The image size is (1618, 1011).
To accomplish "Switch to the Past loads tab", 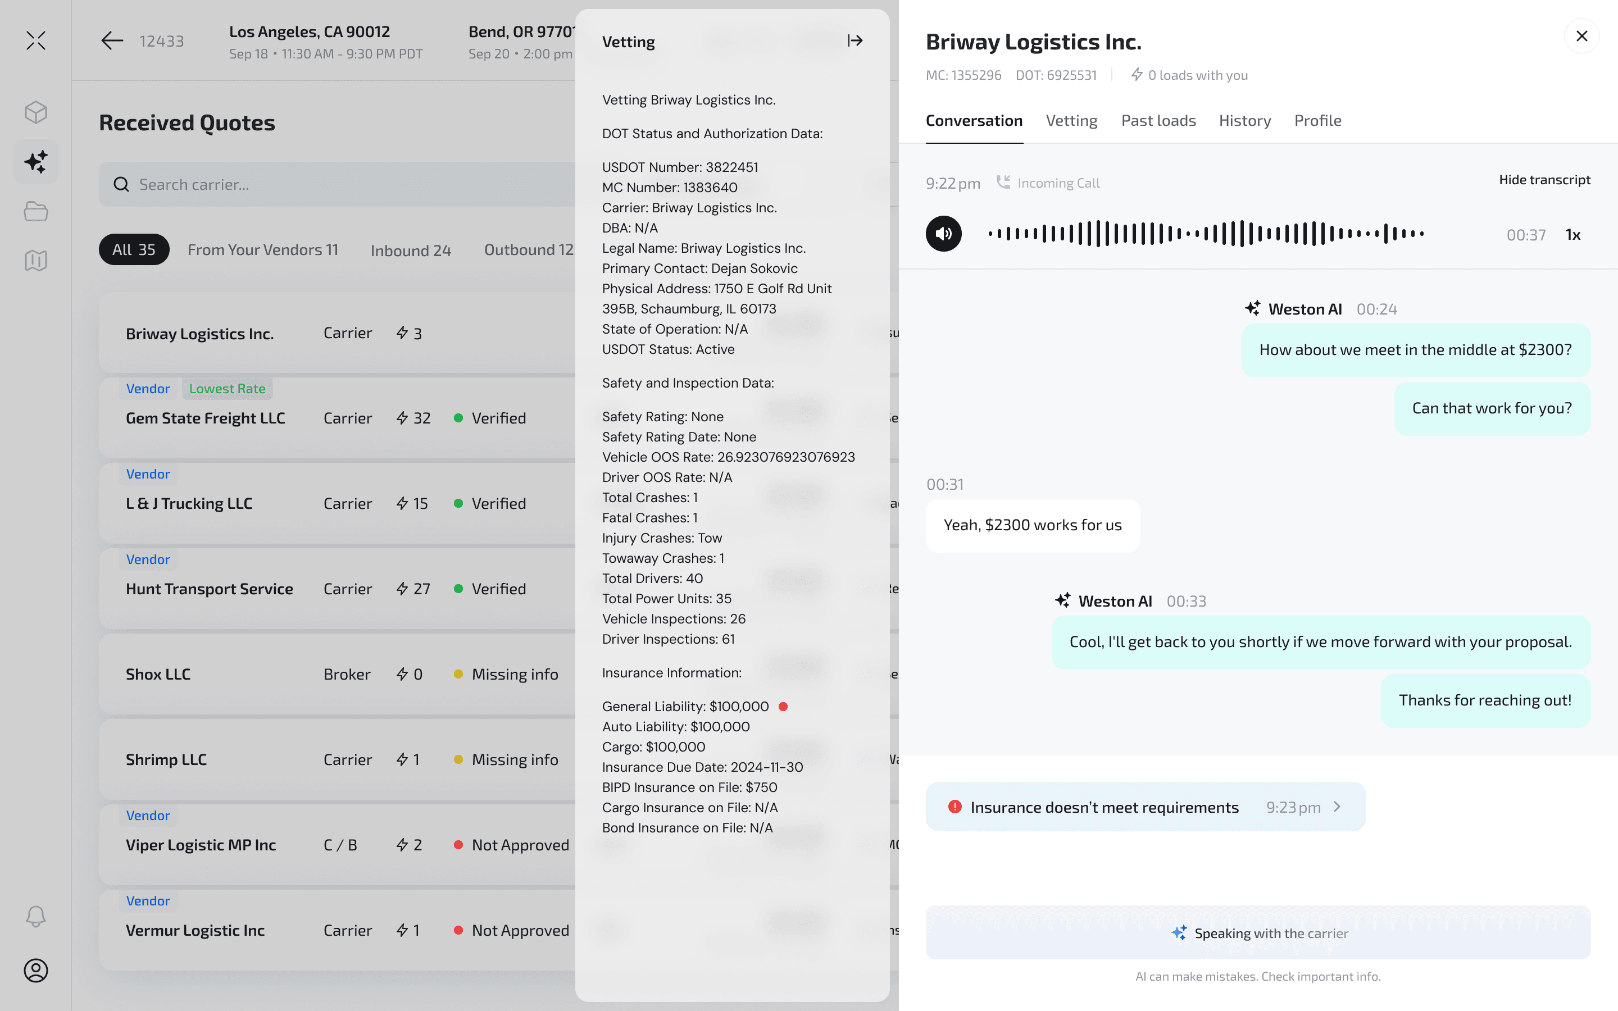I will pyautogui.click(x=1158, y=121).
